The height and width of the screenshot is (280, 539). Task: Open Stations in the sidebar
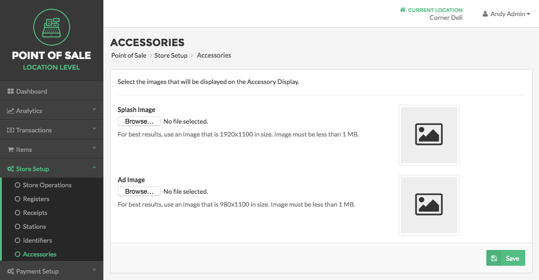point(34,227)
